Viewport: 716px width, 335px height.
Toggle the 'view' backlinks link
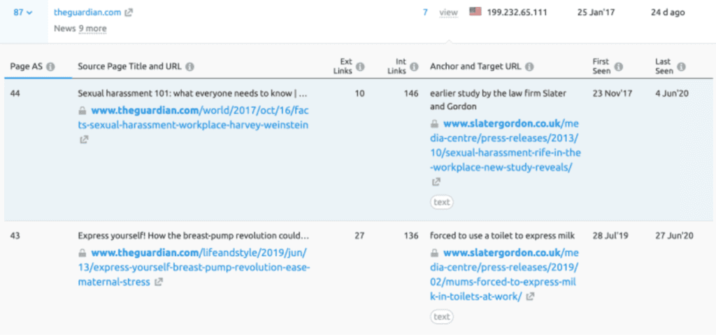click(x=448, y=13)
